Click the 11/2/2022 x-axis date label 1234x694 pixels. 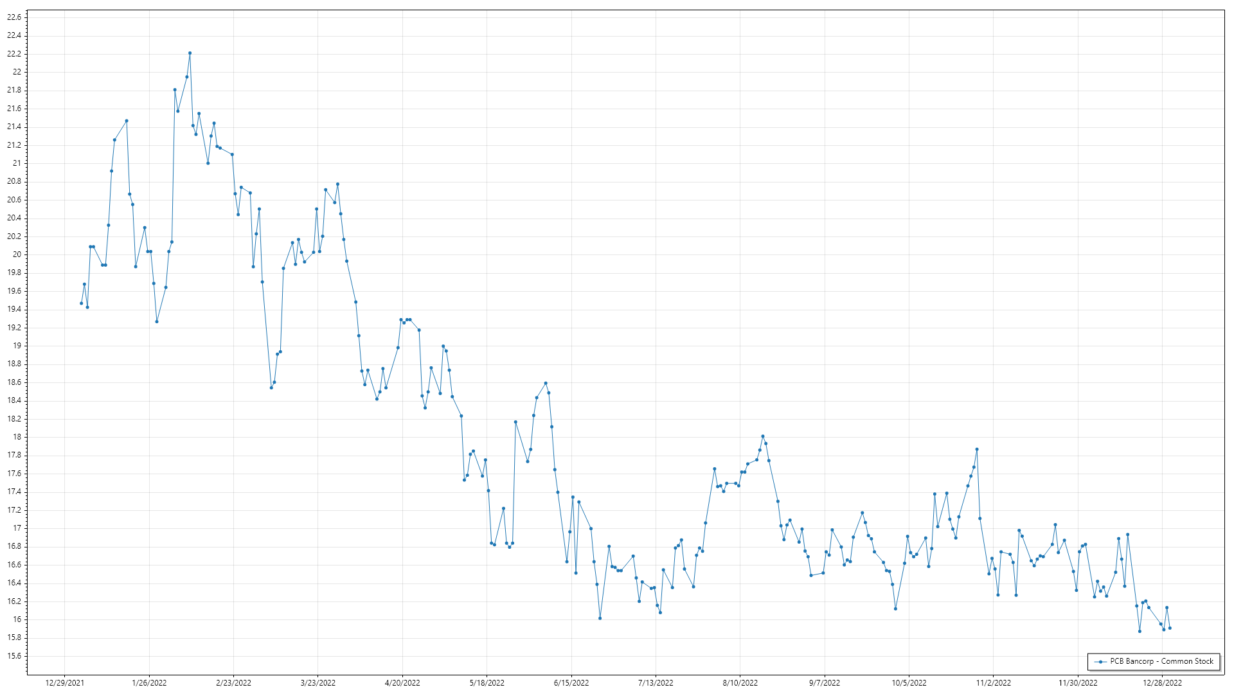coord(993,683)
